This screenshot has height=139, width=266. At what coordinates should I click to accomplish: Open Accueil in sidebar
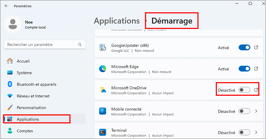pos(45,61)
